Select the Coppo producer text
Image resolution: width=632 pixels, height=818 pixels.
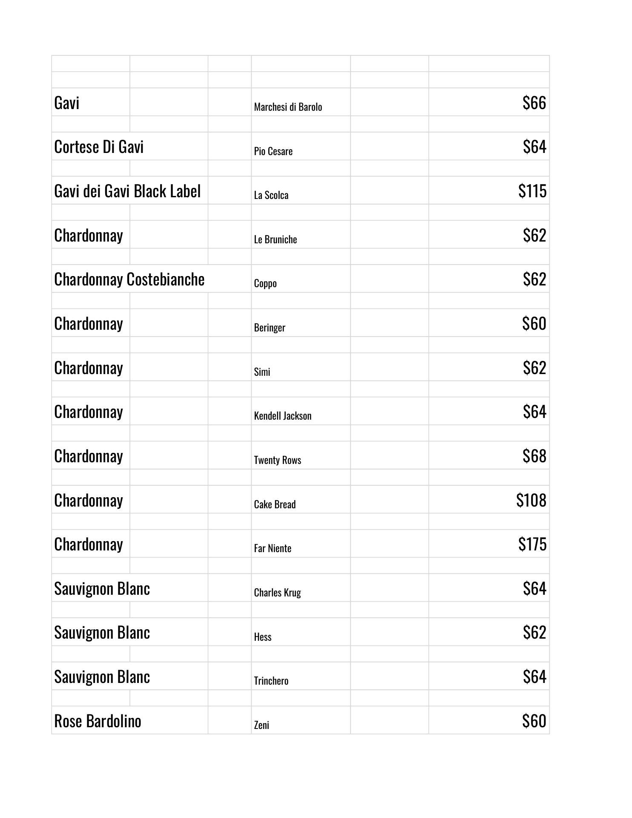tap(265, 283)
